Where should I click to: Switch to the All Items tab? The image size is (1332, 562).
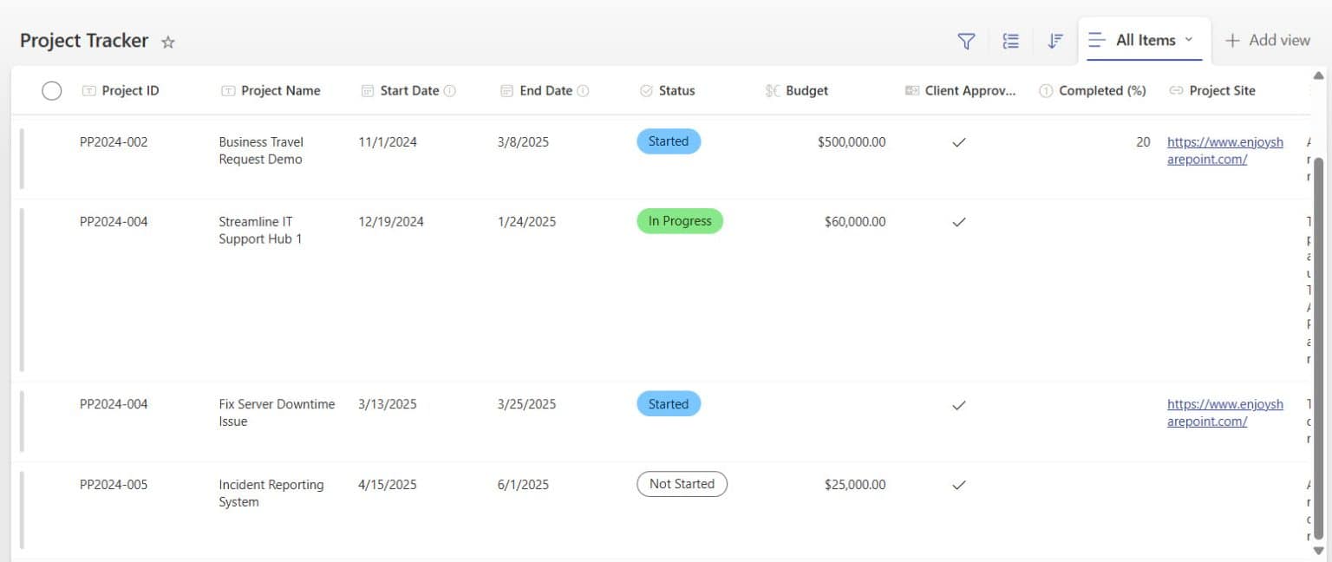tap(1145, 40)
